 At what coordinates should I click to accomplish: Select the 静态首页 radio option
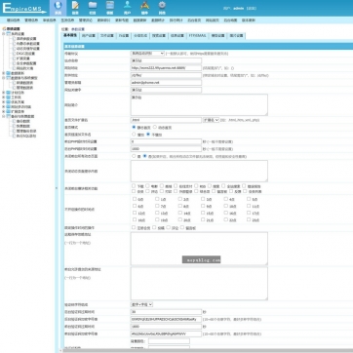(134, 127)
